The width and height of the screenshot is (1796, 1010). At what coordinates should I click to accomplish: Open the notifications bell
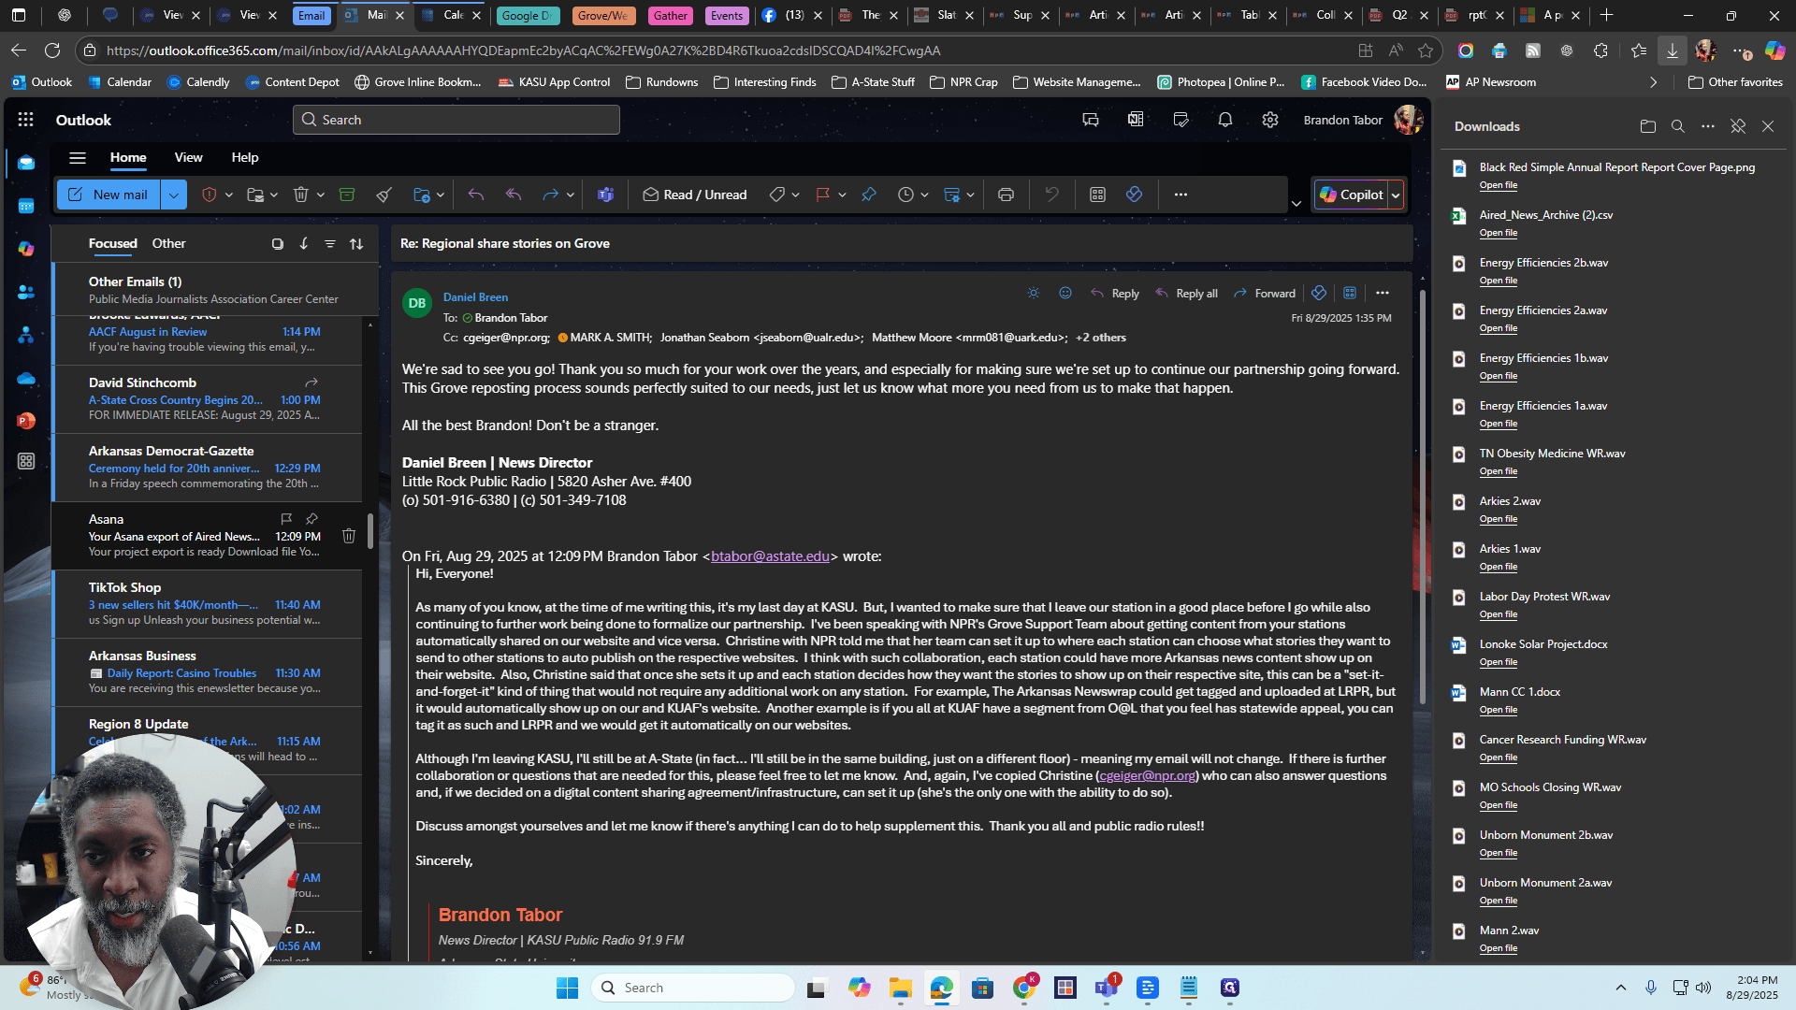click(1225, 120)
